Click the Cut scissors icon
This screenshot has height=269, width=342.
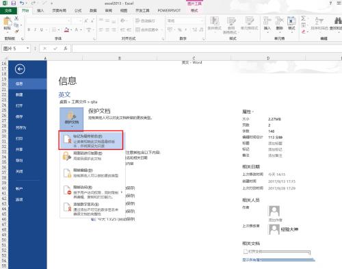16,18
